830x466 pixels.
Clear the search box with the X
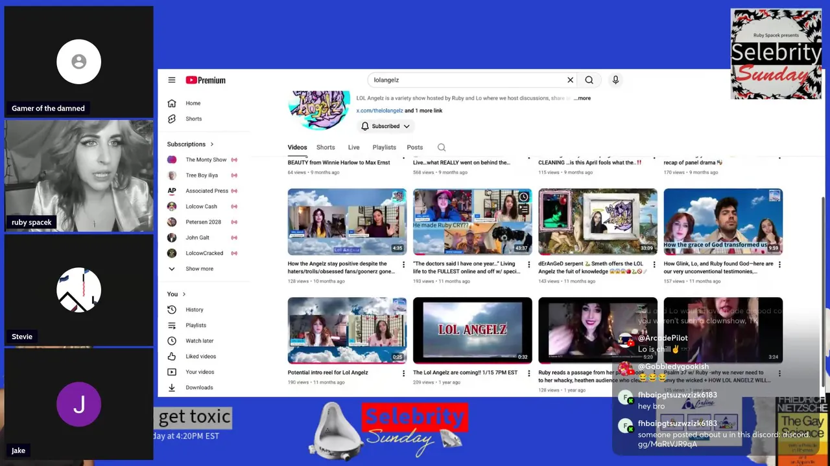[x=571, y=80]
